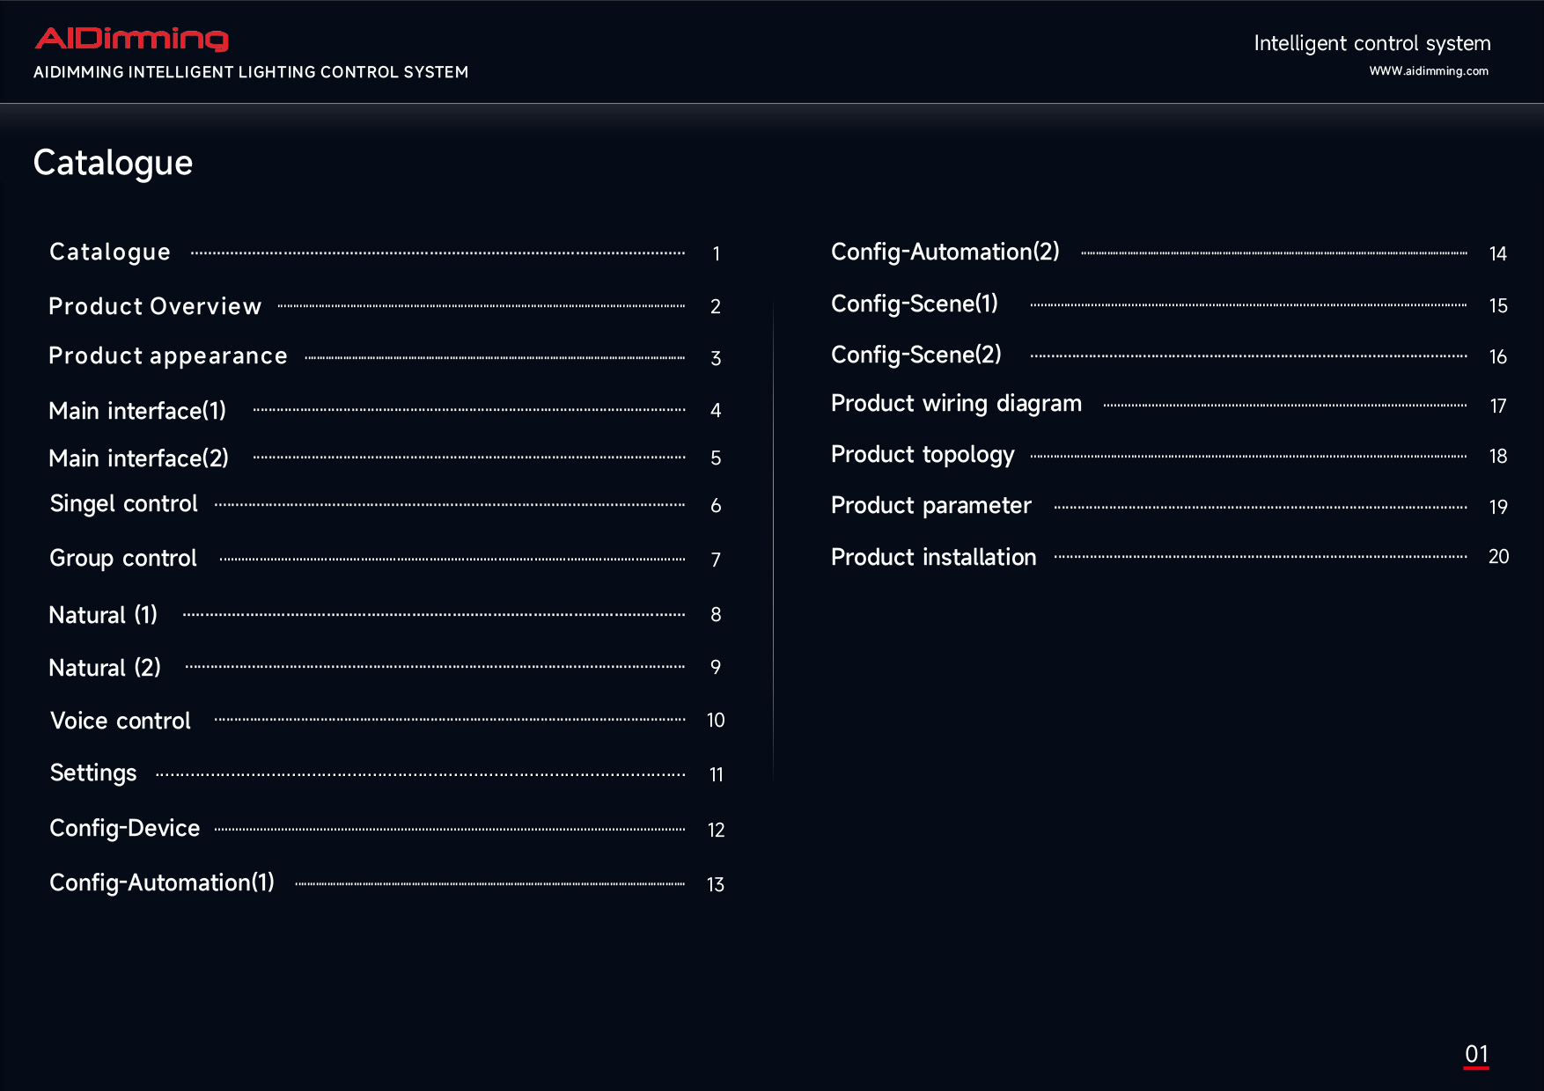Click the 'Catalogue' page heading

coord(113,163)
